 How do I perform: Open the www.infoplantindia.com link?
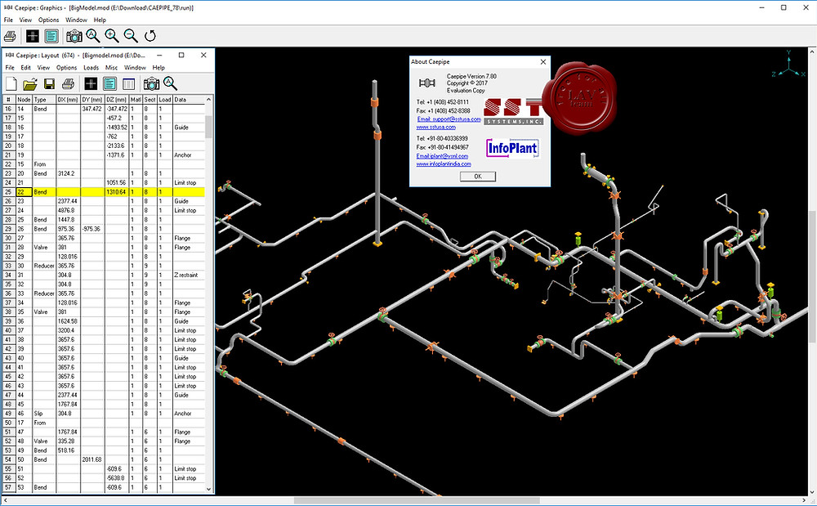444,163
